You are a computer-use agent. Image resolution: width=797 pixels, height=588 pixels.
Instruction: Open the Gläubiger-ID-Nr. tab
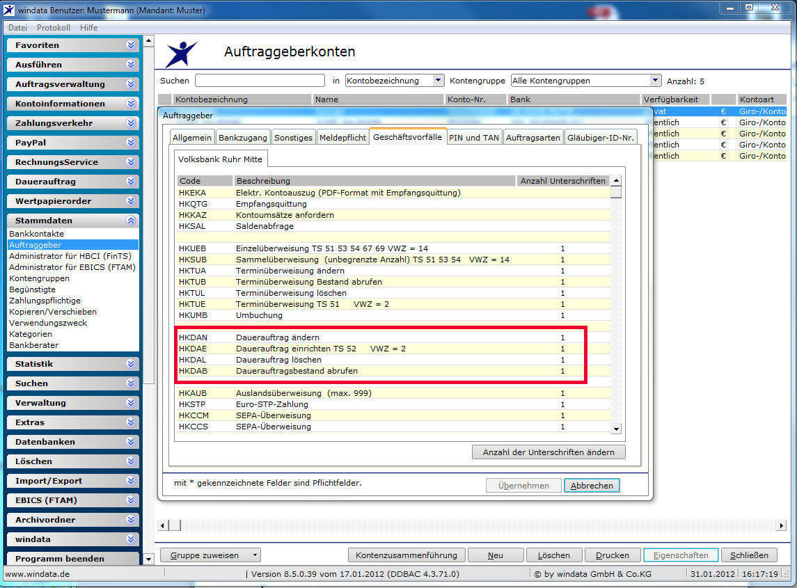click(600, 138)
